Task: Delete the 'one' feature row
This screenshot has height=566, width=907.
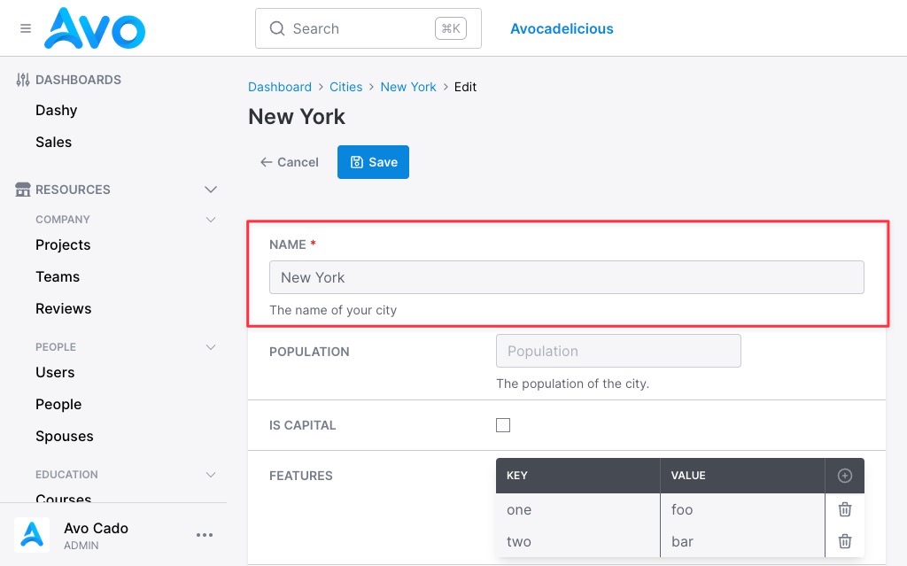Action: pos(844,509)
